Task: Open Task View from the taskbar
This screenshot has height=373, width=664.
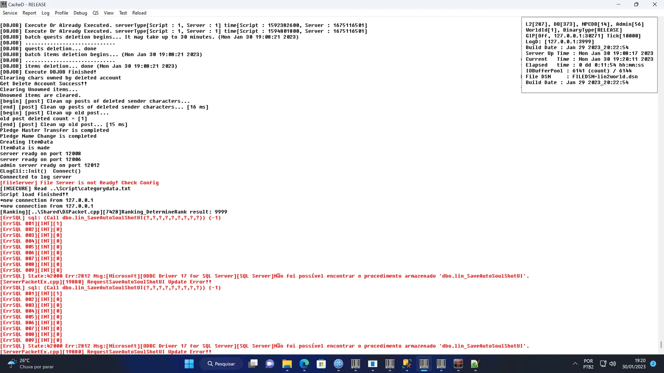Action: click(x=253, y=364)
